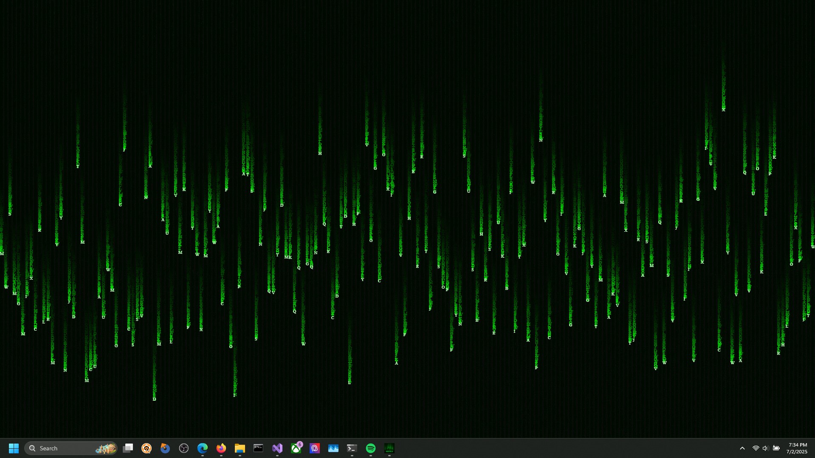Show hidden system tray icons
The width and height of the screenshot is (815, 458).
click(742, 448)
